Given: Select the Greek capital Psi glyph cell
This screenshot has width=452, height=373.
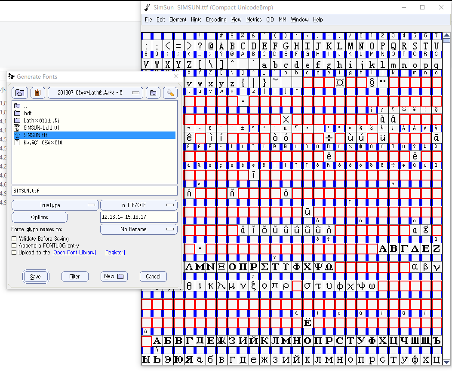Looking at the screenshot, I should tap(318, 267).
